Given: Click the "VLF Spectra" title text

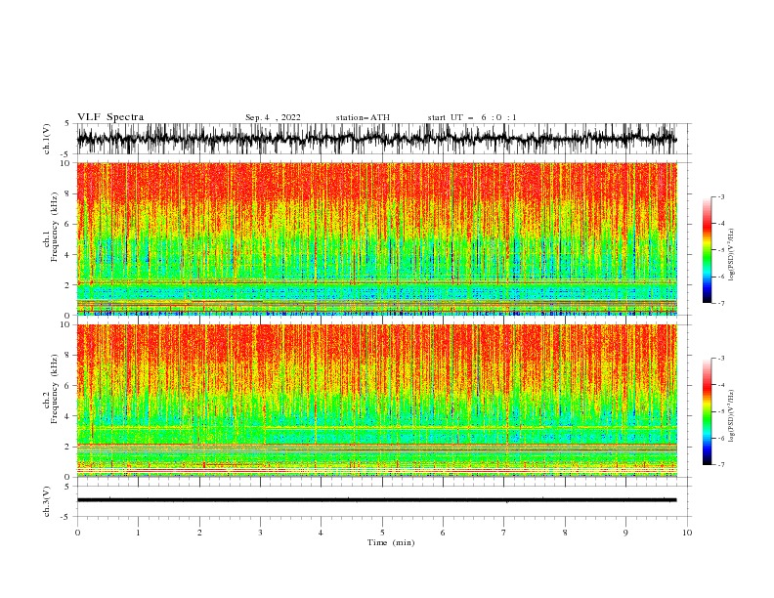Looking at the screenshot, I should (110, 117).
